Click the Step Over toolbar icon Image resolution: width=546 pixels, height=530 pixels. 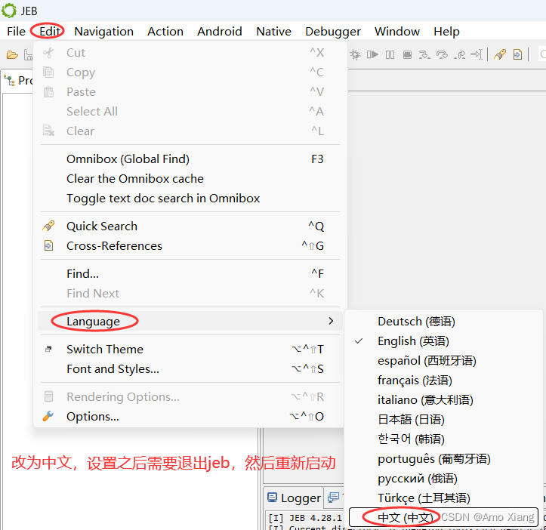pos(442,54)
